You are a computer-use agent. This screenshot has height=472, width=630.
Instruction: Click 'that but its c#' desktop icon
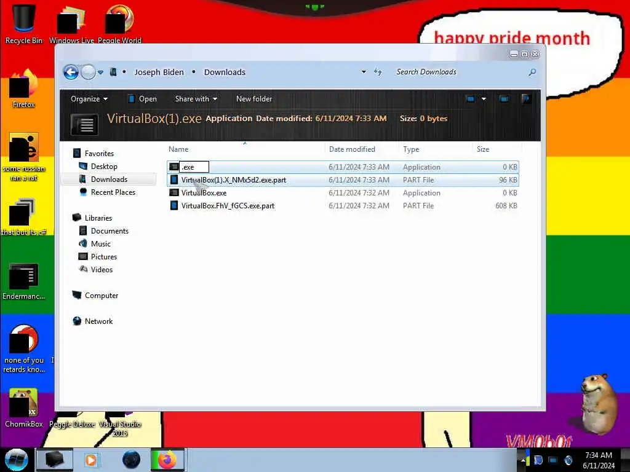point(23,217)
